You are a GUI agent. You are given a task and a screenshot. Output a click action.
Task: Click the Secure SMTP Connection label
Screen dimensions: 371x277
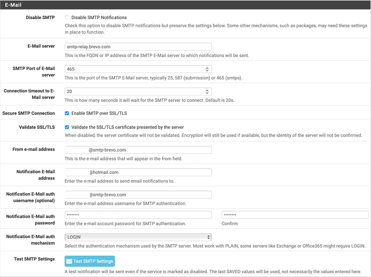[28, 113]
